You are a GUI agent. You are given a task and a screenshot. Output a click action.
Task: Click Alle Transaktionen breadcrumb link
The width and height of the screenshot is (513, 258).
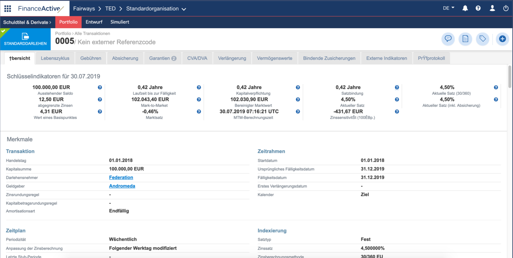(x=92, y=33)
